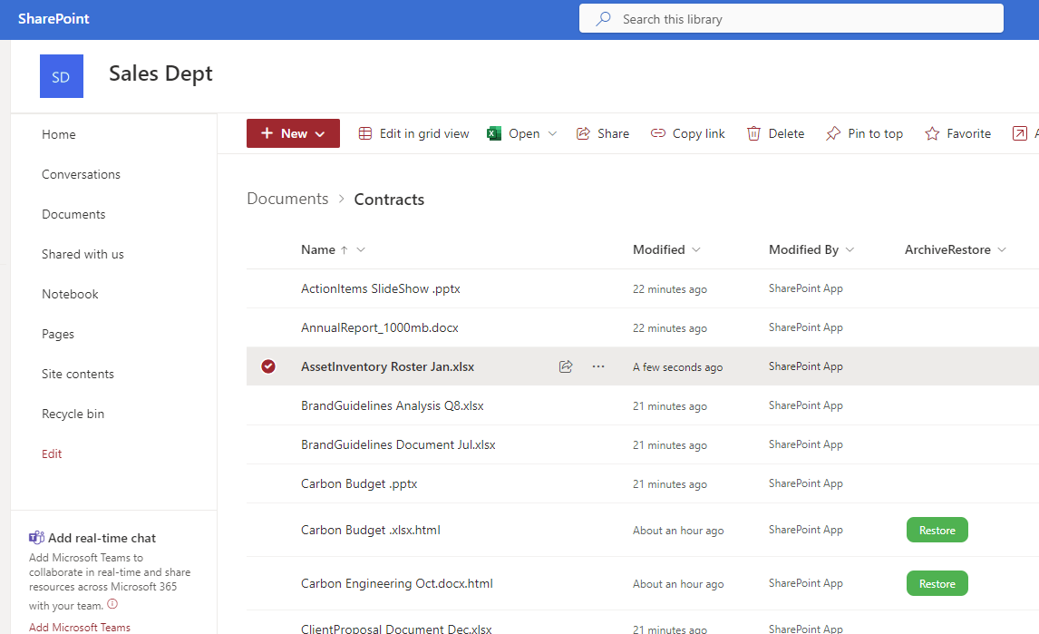Open the Name column dropdown menu

[361, 250]
